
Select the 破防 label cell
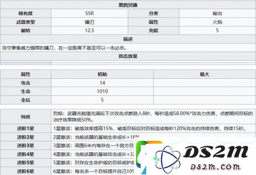[x=25, y=30]
